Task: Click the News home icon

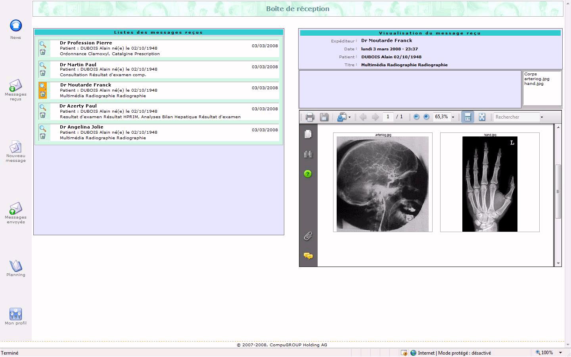Action: point(15,26)
